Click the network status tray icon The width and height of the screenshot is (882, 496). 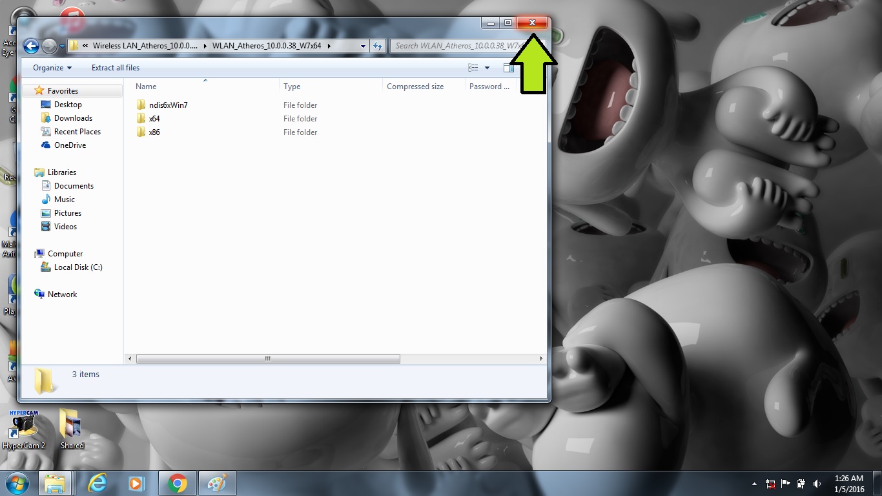tap(770, 484)
